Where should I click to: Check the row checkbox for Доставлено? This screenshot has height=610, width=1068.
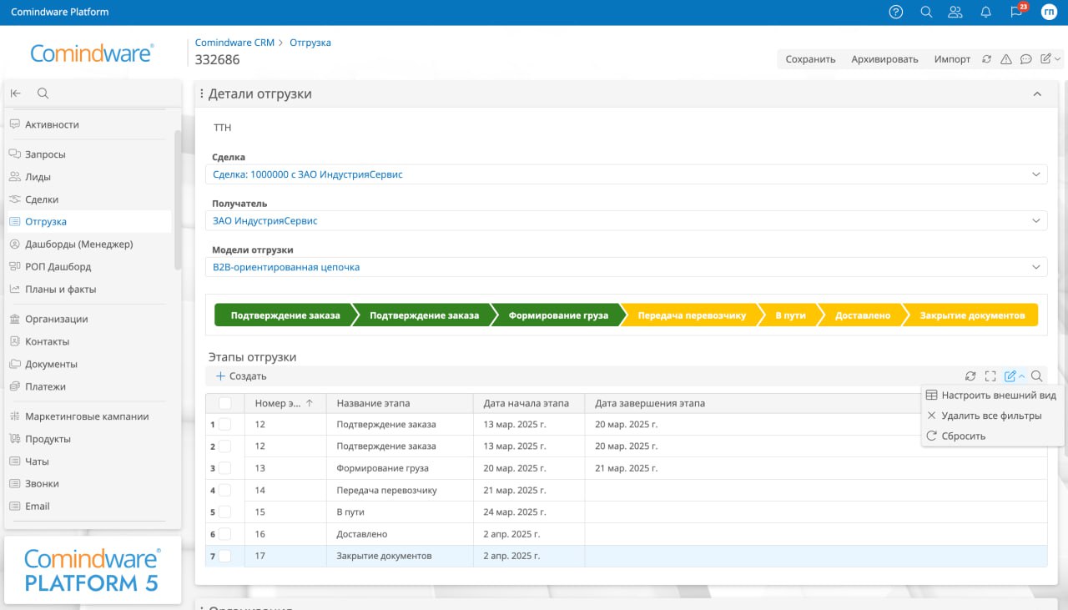[224, 533]
